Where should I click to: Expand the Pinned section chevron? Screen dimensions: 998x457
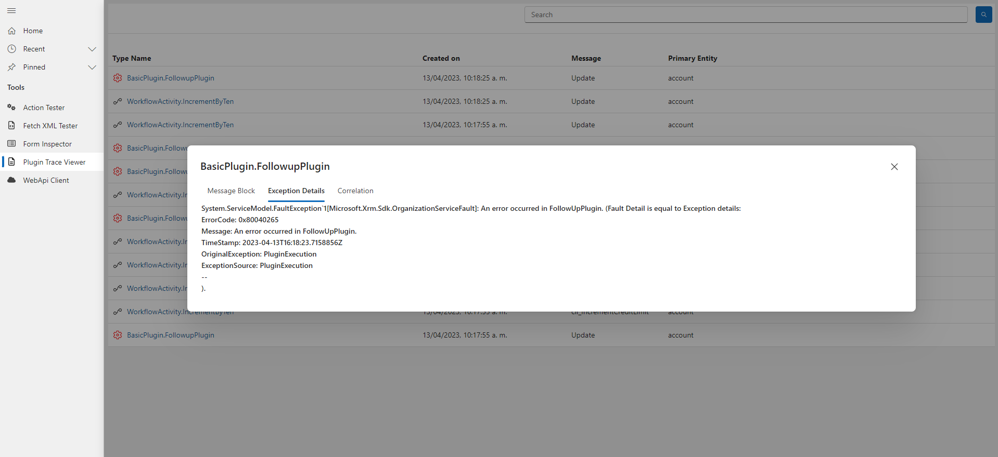pyautogui.click(x=92, y=67)
